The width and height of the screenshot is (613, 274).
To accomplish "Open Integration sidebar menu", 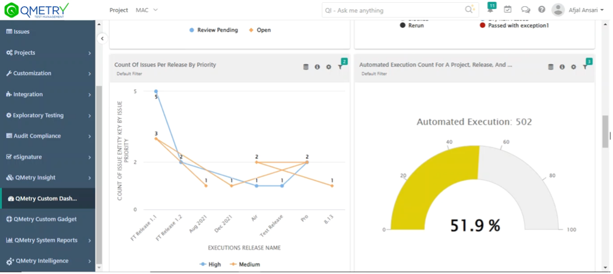I will (x=48, y=94).
